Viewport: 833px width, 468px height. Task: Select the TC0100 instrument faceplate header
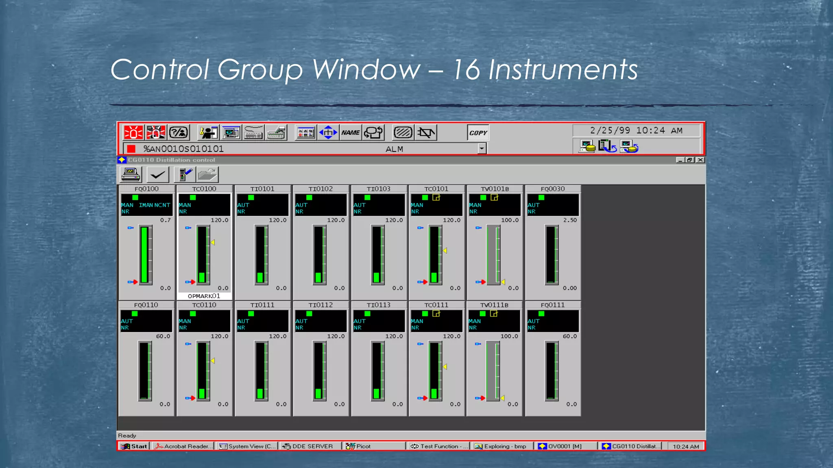[x=204, y=189]
